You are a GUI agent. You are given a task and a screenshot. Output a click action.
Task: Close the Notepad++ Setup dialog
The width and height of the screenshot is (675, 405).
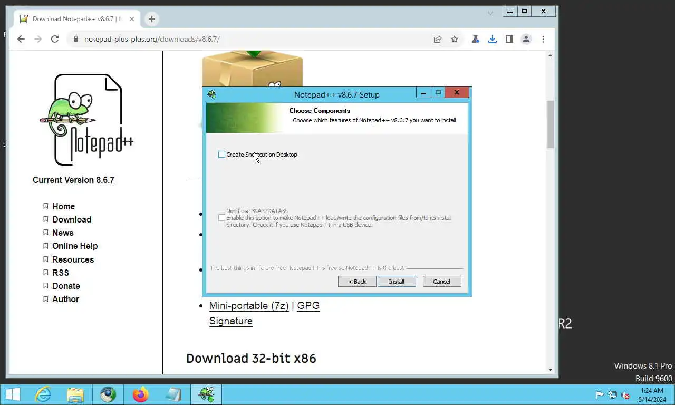pyautogui.click(x=457, y=93)
